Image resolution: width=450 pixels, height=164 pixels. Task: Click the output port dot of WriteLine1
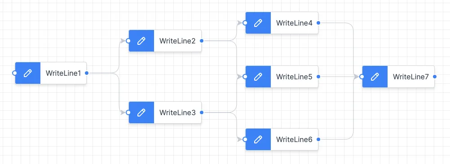[x=87, y=73]
